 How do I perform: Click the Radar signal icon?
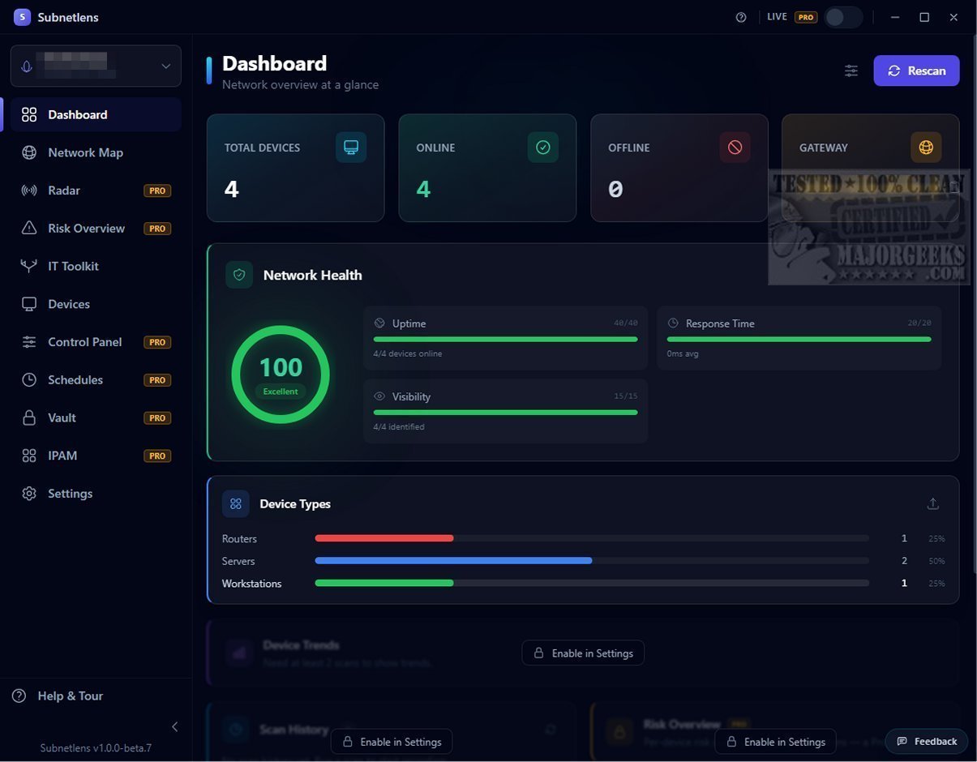pos(29,190)
